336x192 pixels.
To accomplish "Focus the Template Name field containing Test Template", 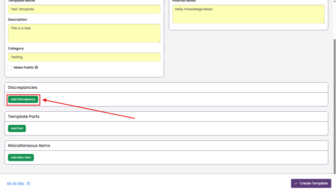I will (x=84, y=9).
